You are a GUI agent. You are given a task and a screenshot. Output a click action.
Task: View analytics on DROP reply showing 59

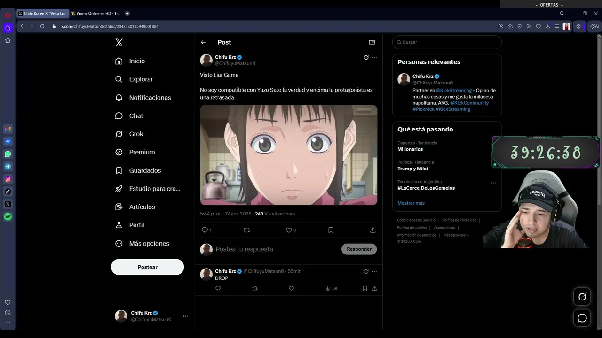tap(331, 288)
